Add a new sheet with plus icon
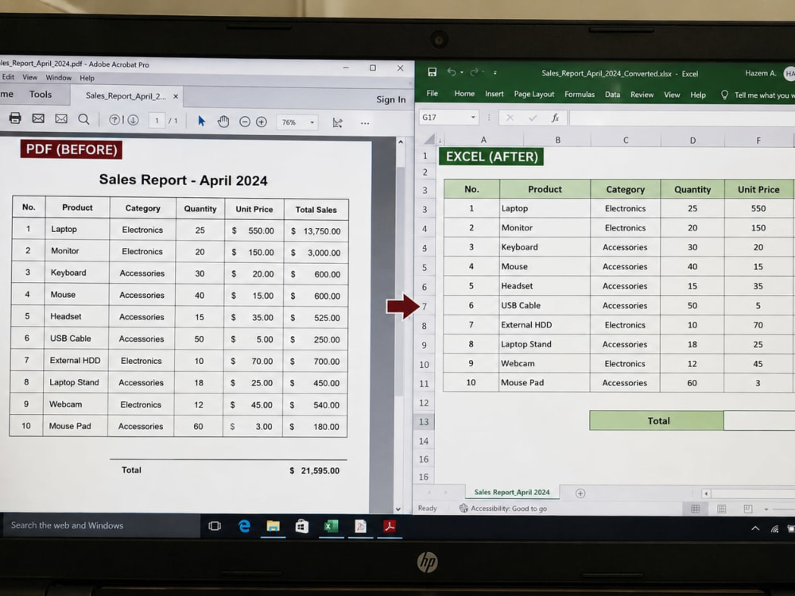The image size is (795, 596). [580, 493]
